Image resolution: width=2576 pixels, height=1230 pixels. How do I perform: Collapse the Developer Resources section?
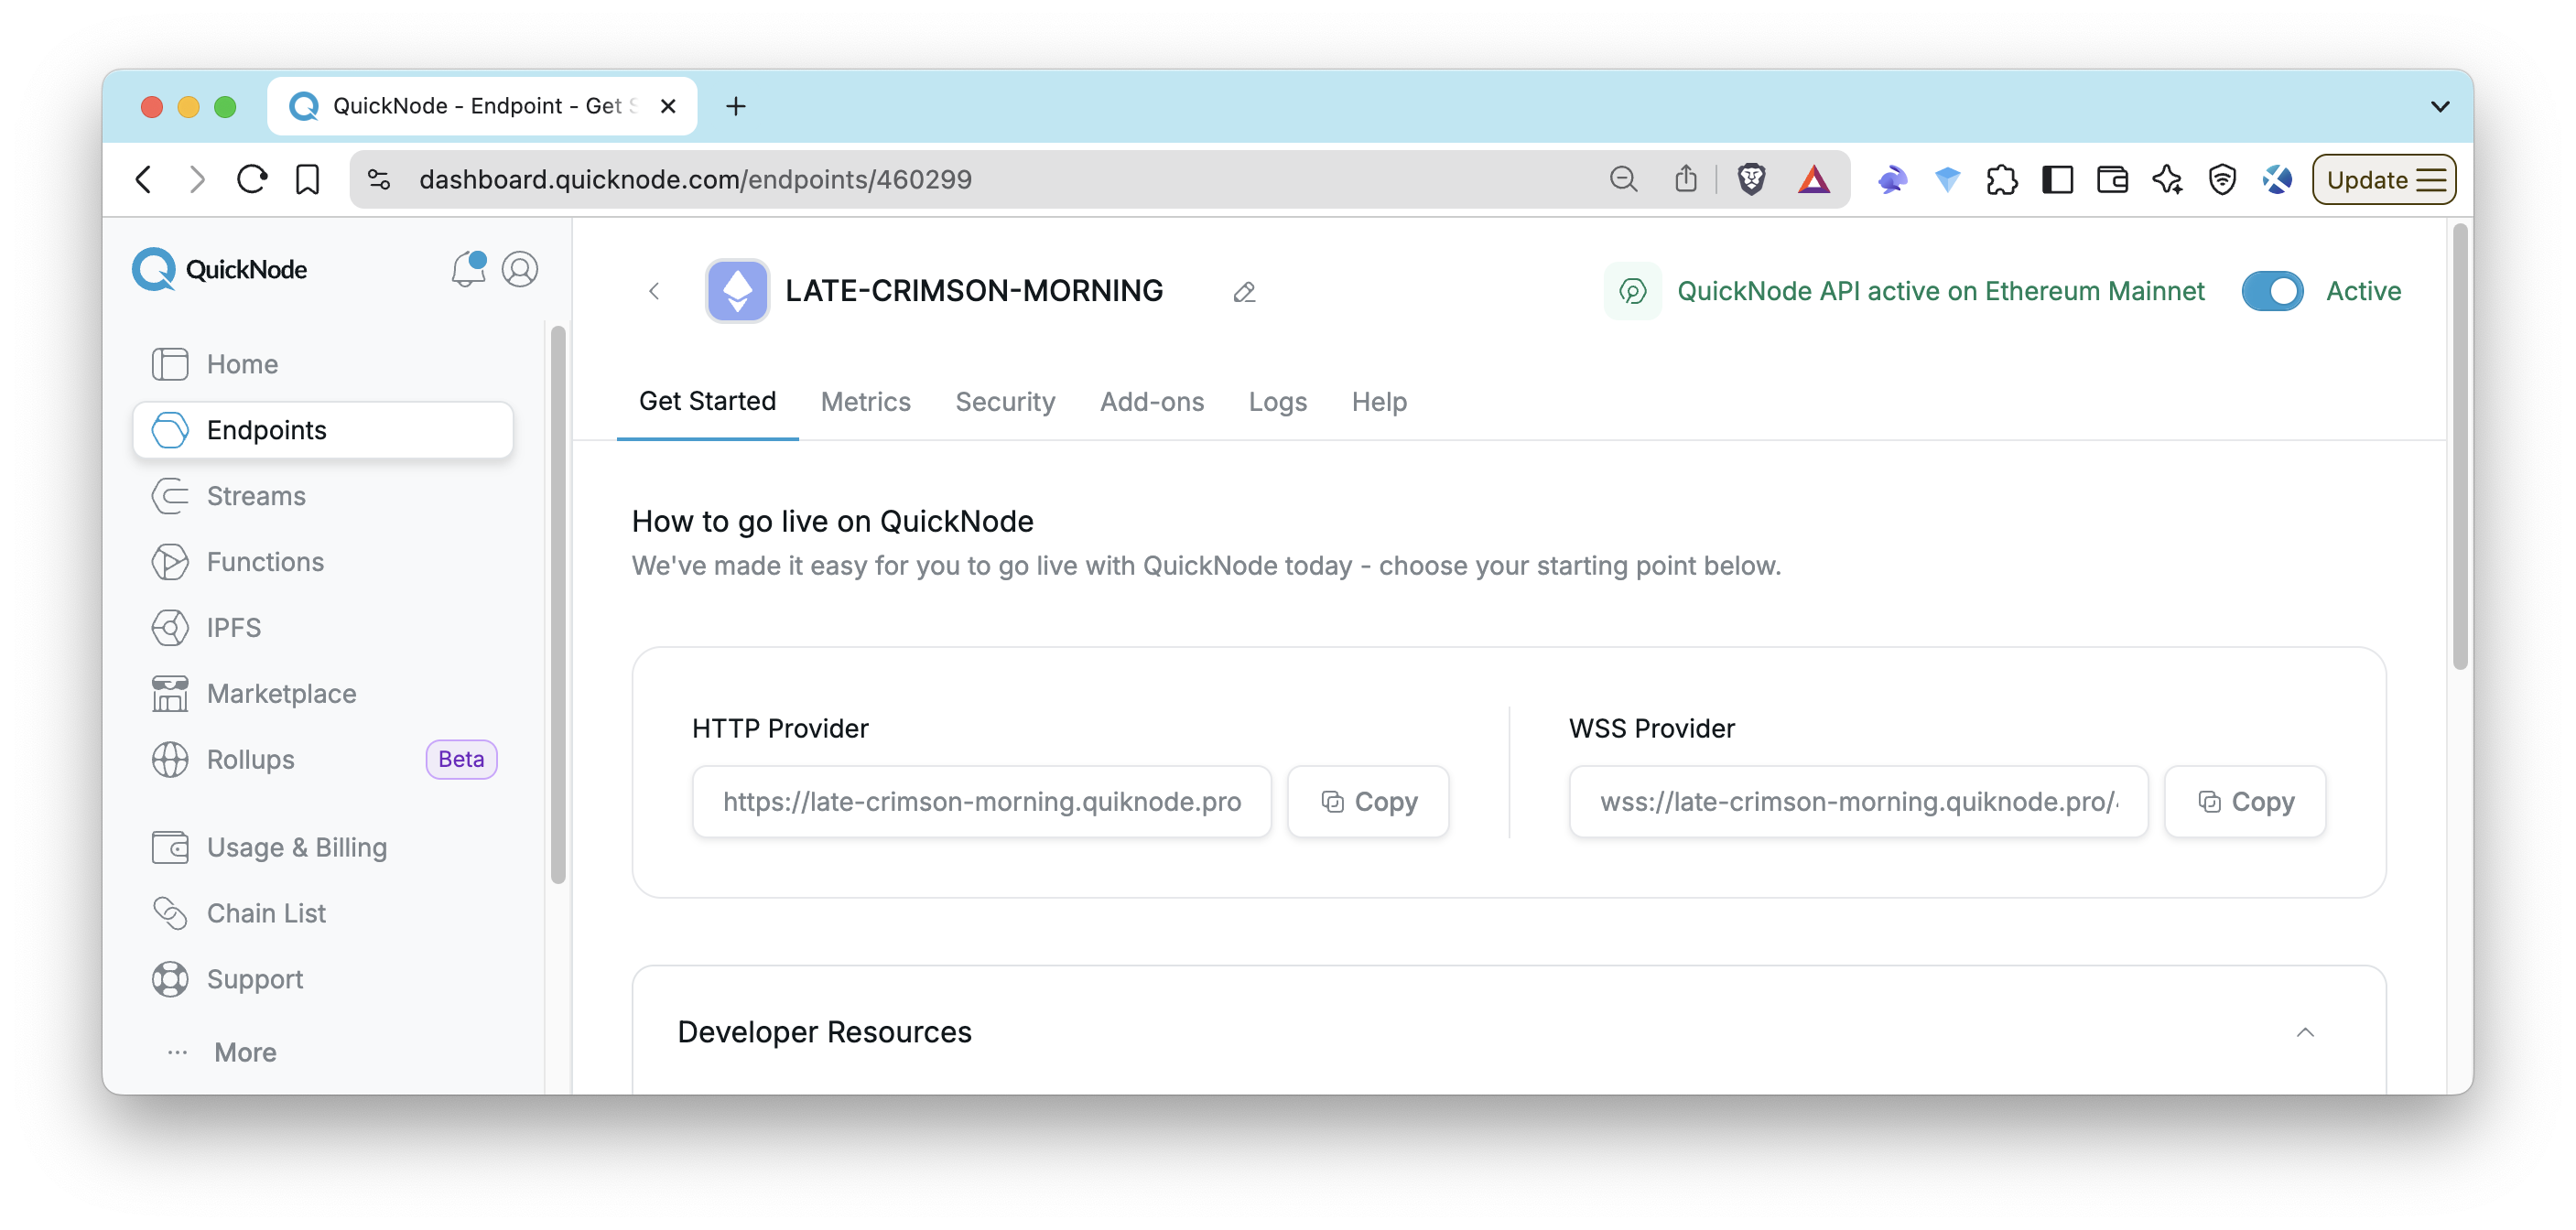click(x=2307, y=1031)
